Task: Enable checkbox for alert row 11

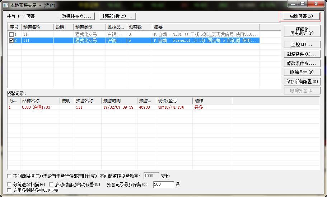Action: tap(11, 34)
